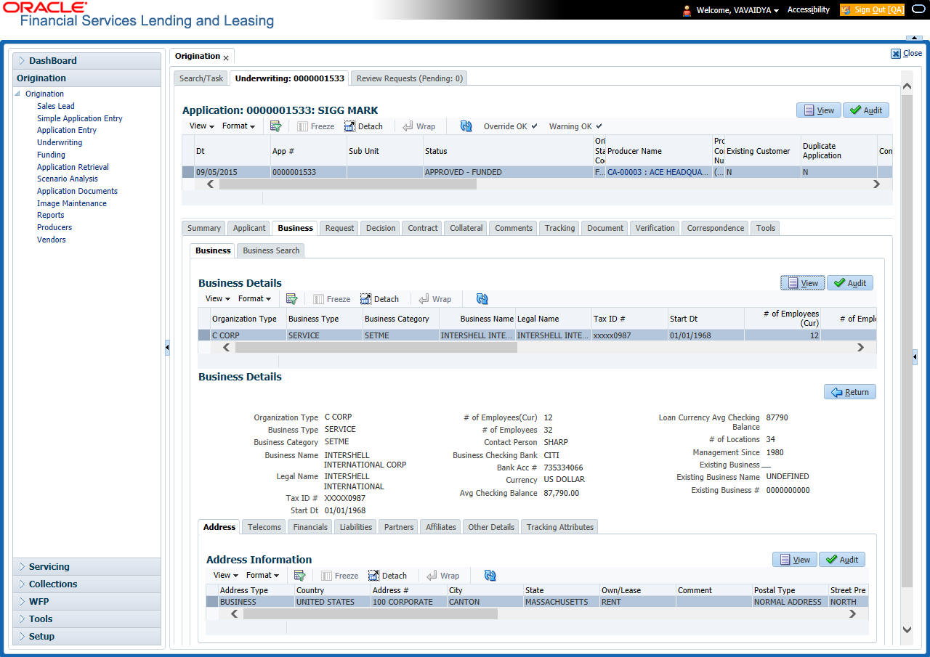Open Format menu in Business Details toolbar
The image size is (930, 657).
click(x=254, y=298)
